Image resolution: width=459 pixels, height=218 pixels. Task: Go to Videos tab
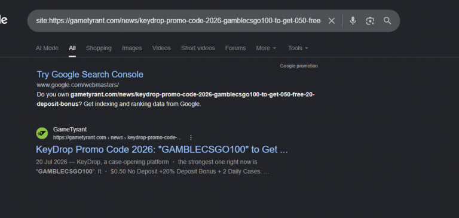pyautogui.click(x=161, y=48)
